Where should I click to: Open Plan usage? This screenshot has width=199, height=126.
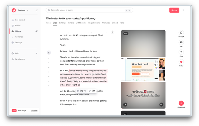pos(22,110)
